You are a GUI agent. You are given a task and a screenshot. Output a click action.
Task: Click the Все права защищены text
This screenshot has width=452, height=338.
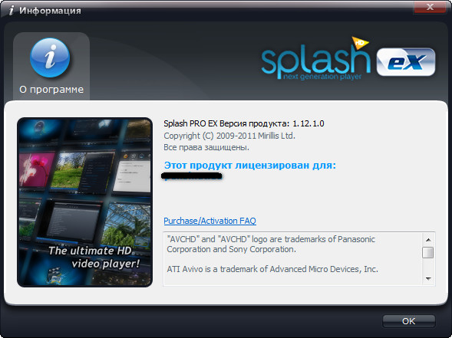click(x=206, y=147)
